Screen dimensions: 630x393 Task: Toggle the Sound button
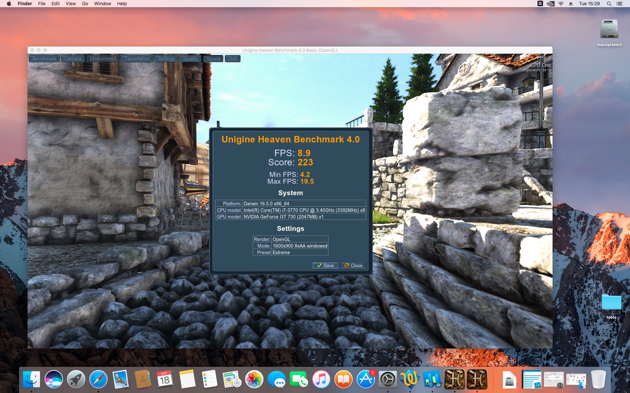coord(213,59)
